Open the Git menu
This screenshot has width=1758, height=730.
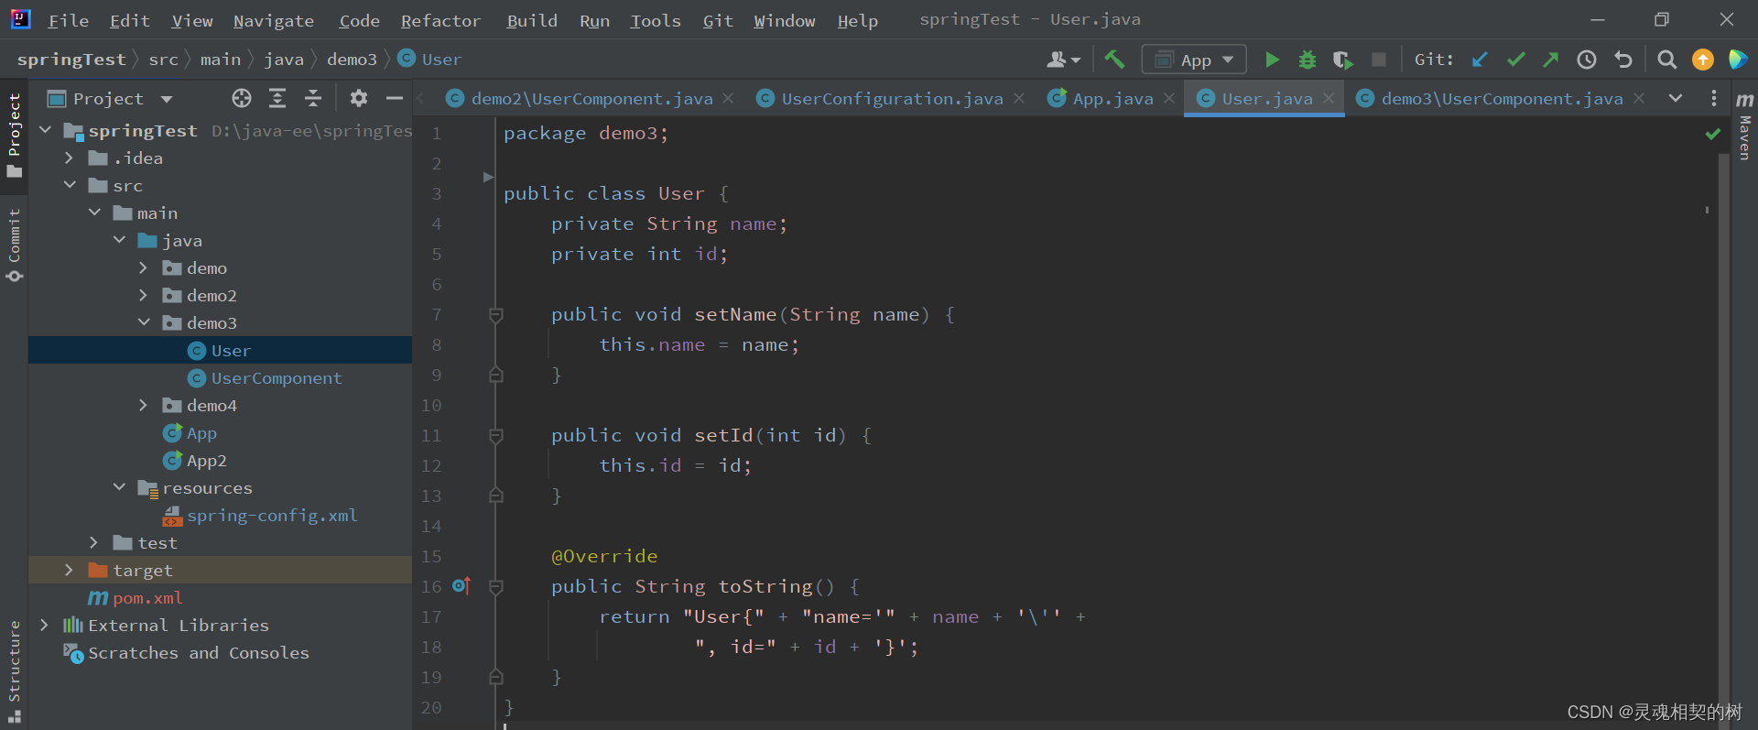[x=718, y=20]
